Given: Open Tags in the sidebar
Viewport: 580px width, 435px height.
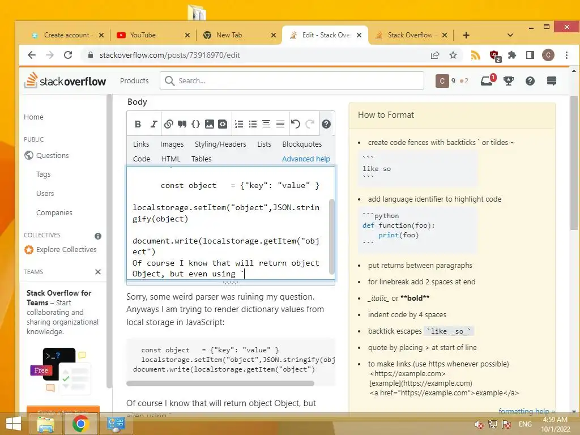Looking at the screenshot, I should pyautogui.click(x=43, y=174).
